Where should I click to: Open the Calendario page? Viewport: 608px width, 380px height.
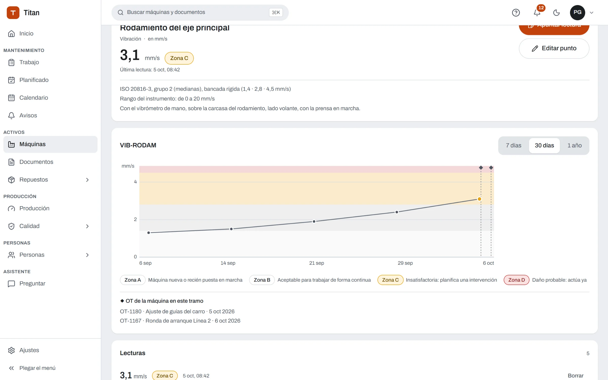point(50,98)
